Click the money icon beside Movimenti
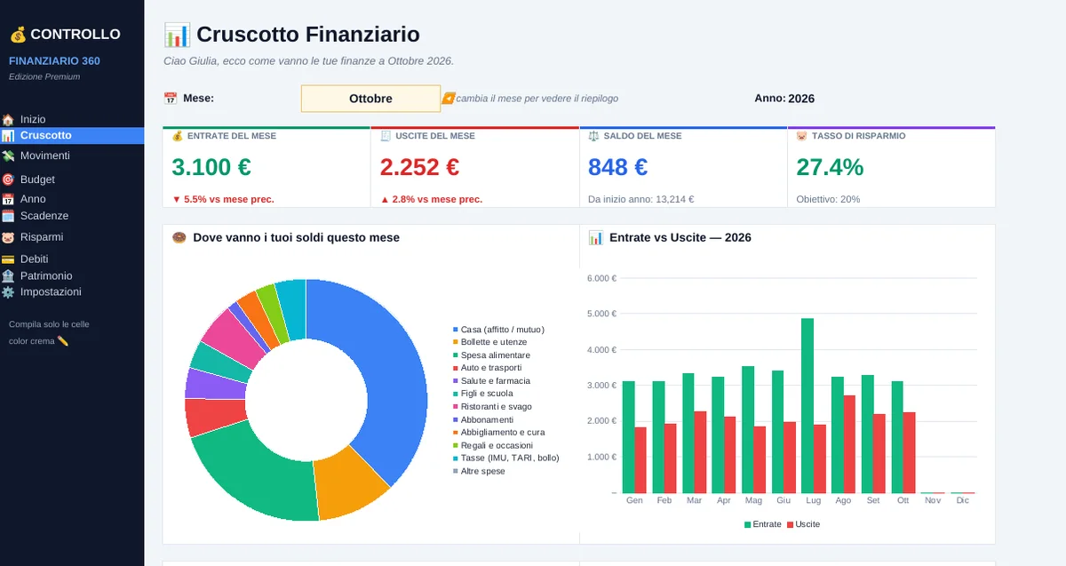Image resolution: width=1066 pixels, height=566 pixels. click(x=8, y=155)
